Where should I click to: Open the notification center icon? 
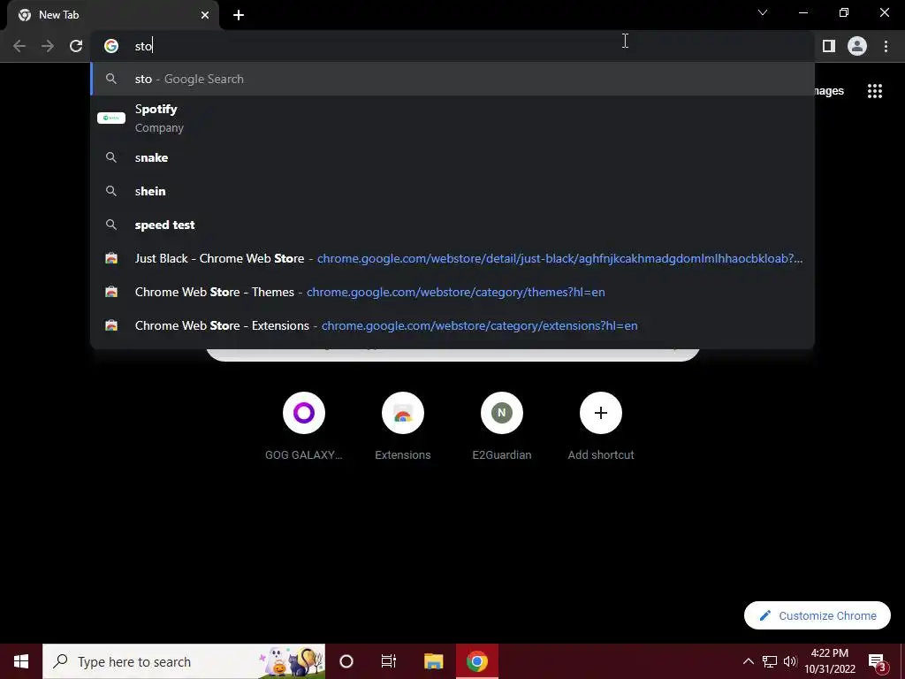[x=878, y=661]
